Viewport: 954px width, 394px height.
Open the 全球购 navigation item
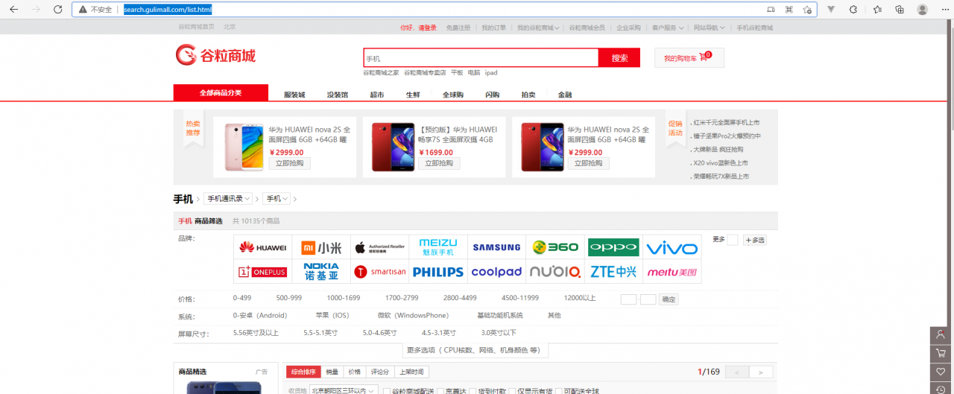pos(453,95)
